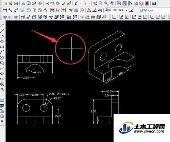Click the solid Intersect icon
Image resolution: width=170 pixels, height=142 pixels.
(16, 17)
